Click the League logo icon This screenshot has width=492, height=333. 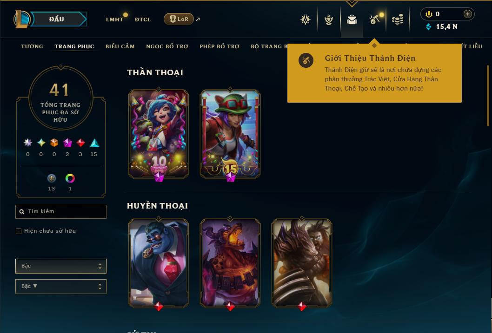tap(21, 19)
